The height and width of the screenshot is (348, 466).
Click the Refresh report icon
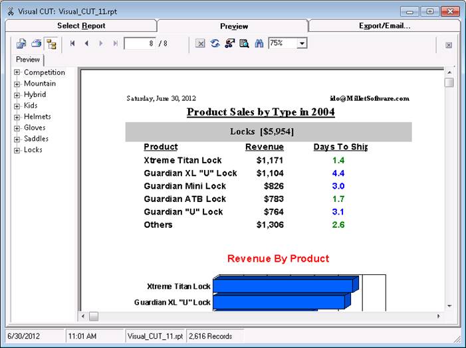(x=215, y=43)
